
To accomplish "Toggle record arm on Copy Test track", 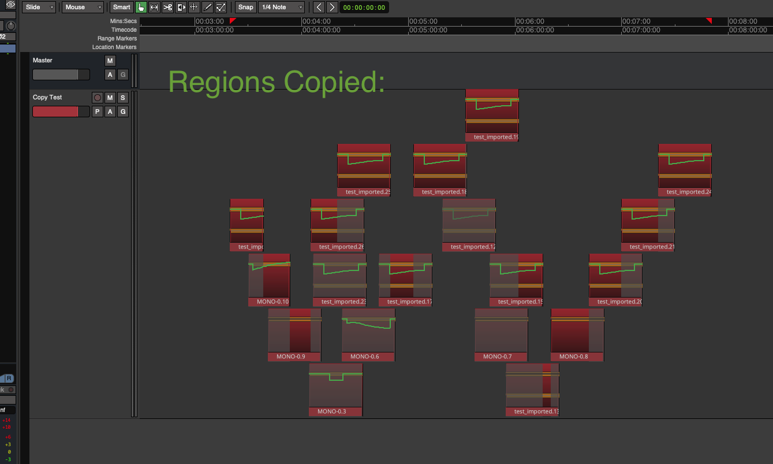I will [98, 98].
